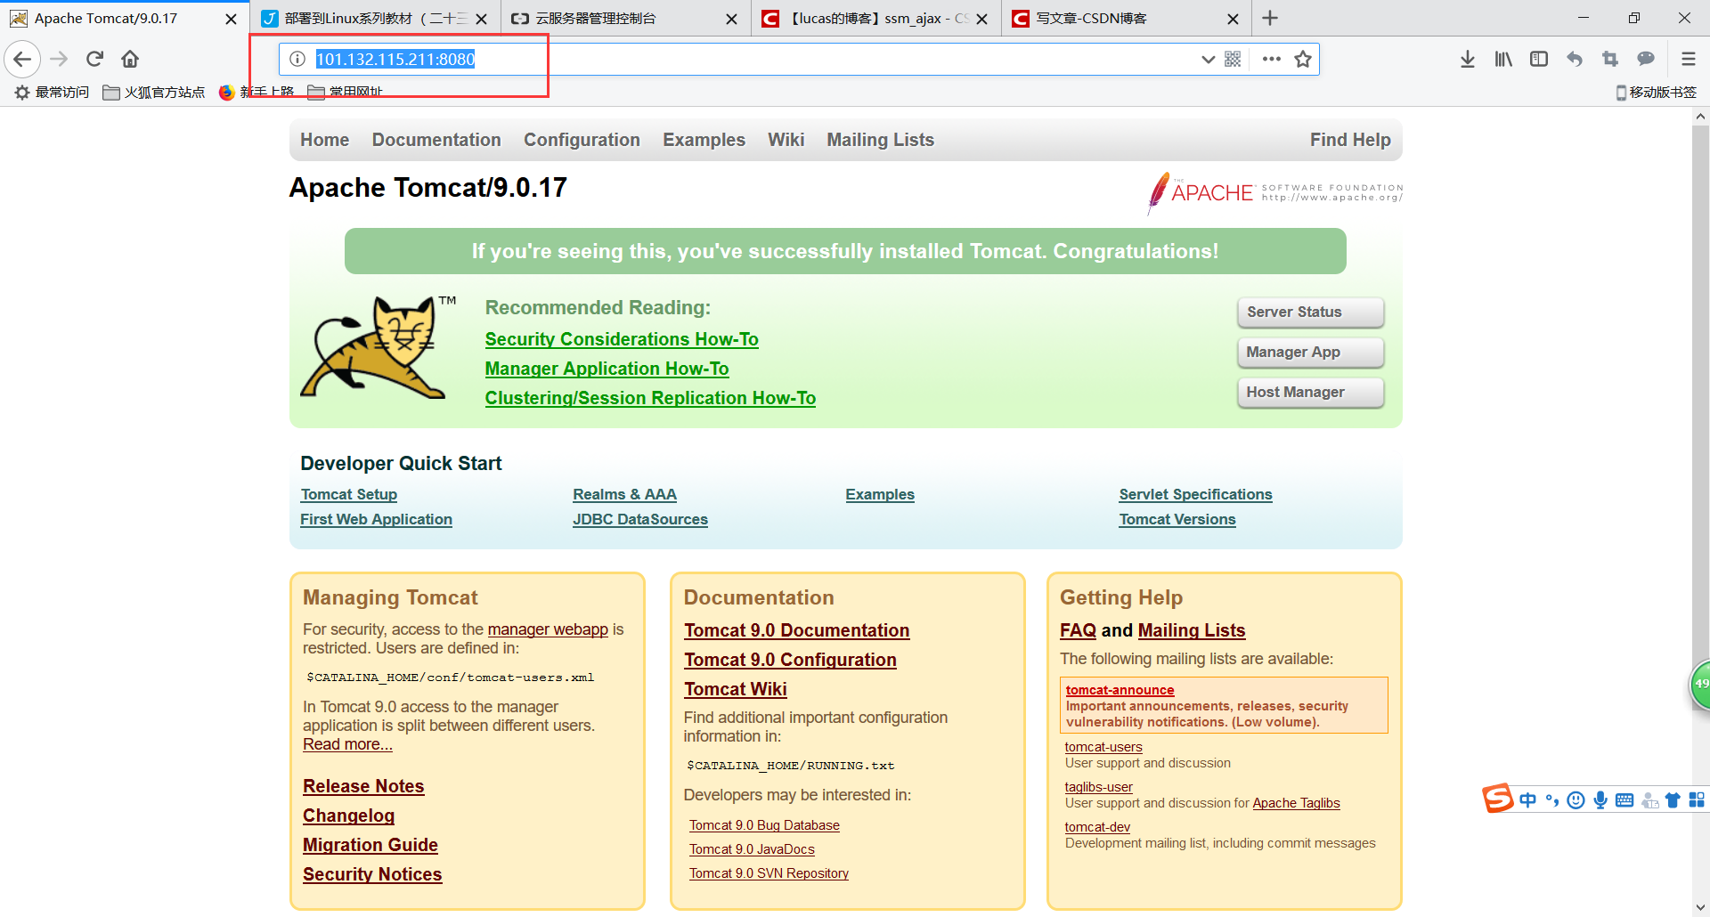Open the JDBC DataSources link
1710x917 pixels.
(x=640, y=519)
